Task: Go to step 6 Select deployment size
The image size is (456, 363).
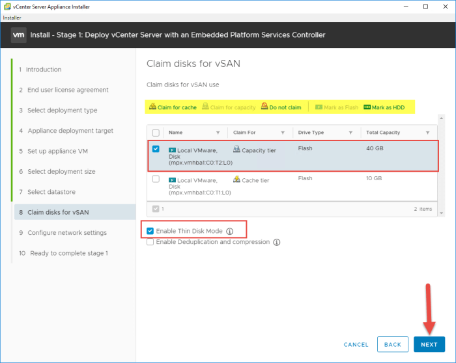Action: [57, 171]
